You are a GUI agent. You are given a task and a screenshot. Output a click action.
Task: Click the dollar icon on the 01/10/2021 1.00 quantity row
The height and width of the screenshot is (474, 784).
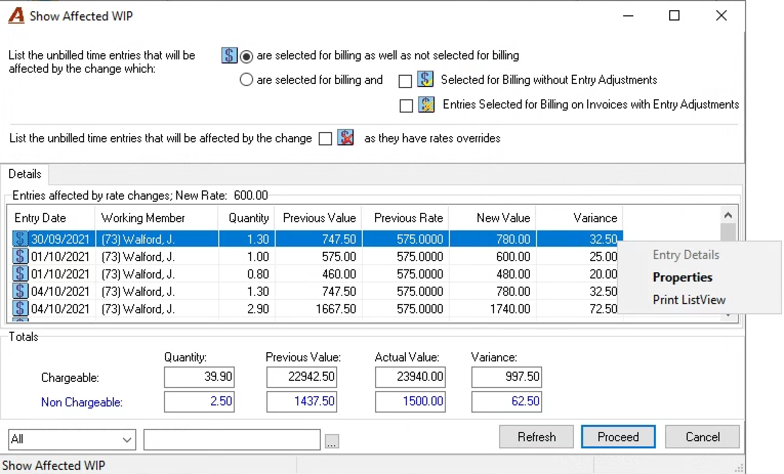[x=20, y=256]
